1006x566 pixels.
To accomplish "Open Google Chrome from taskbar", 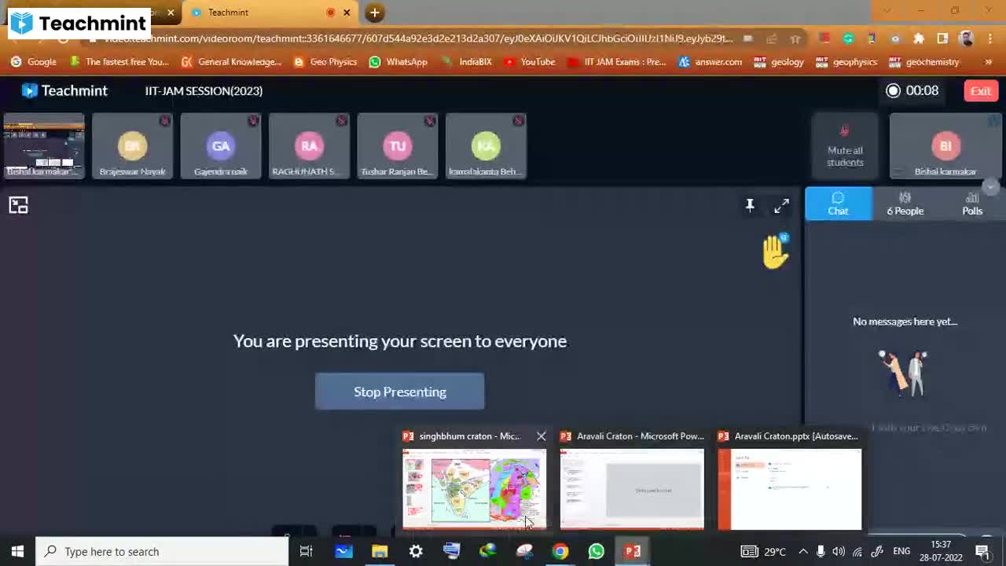I will [560, 551].
